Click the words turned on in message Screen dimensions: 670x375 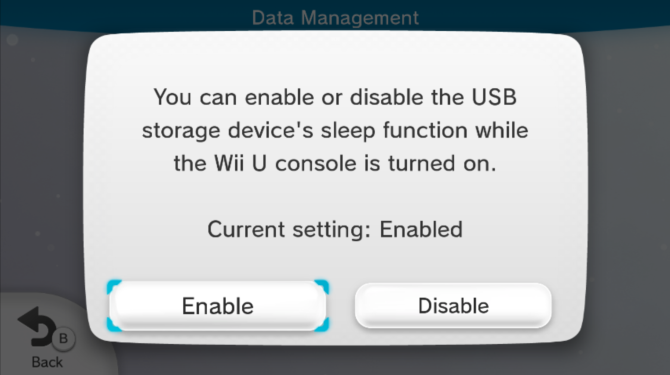click(x=442, y=163)
